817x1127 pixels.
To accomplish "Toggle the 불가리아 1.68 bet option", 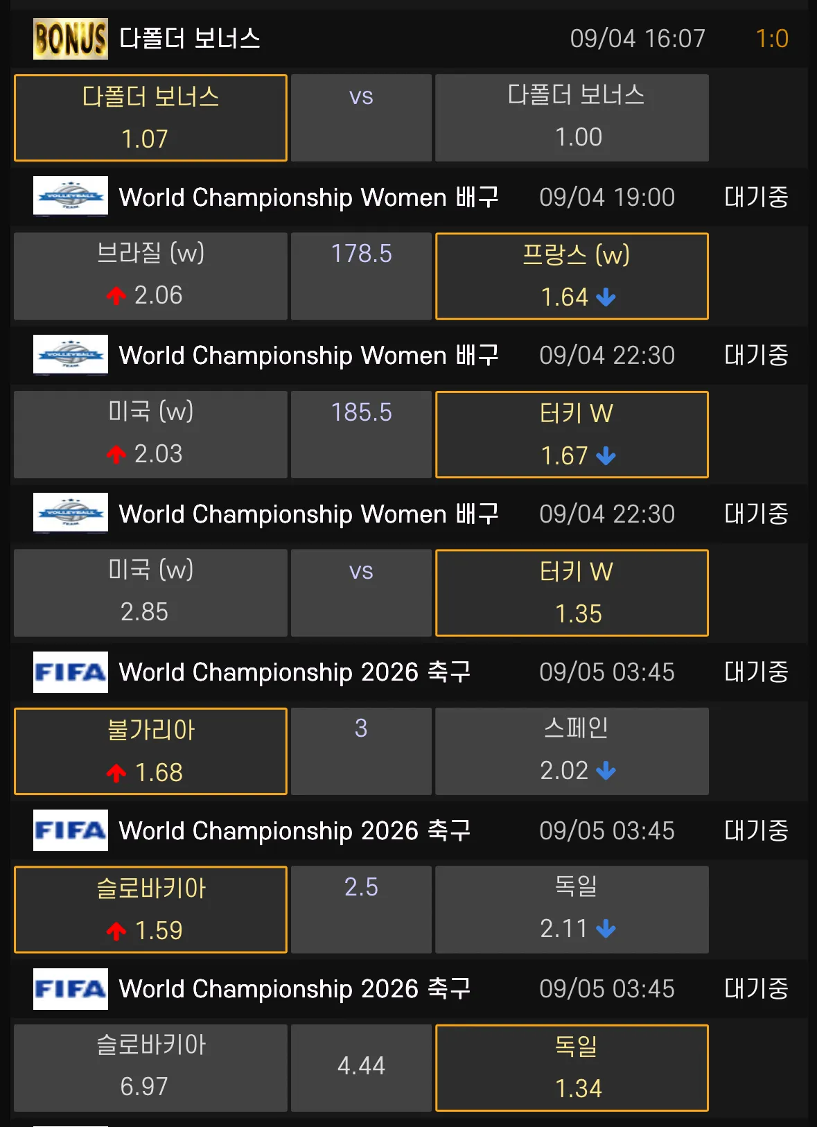I will (x=150, y=751).
